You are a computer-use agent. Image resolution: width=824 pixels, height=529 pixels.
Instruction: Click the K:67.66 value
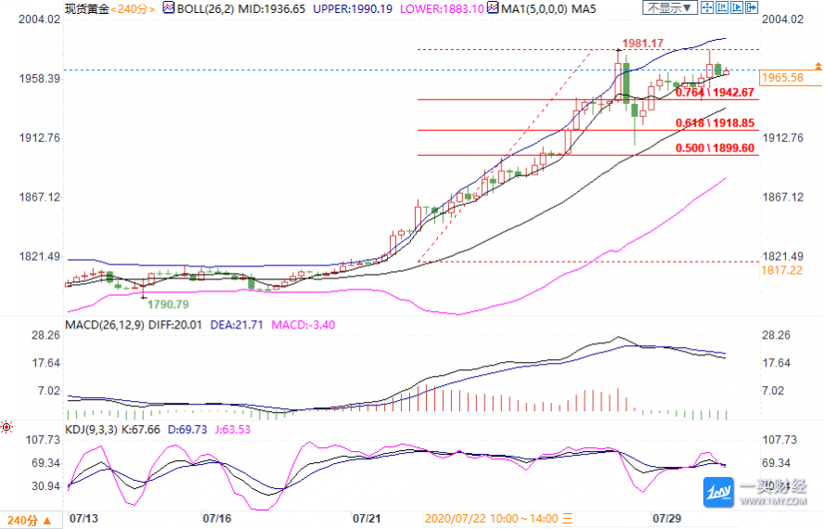point(141,430)
